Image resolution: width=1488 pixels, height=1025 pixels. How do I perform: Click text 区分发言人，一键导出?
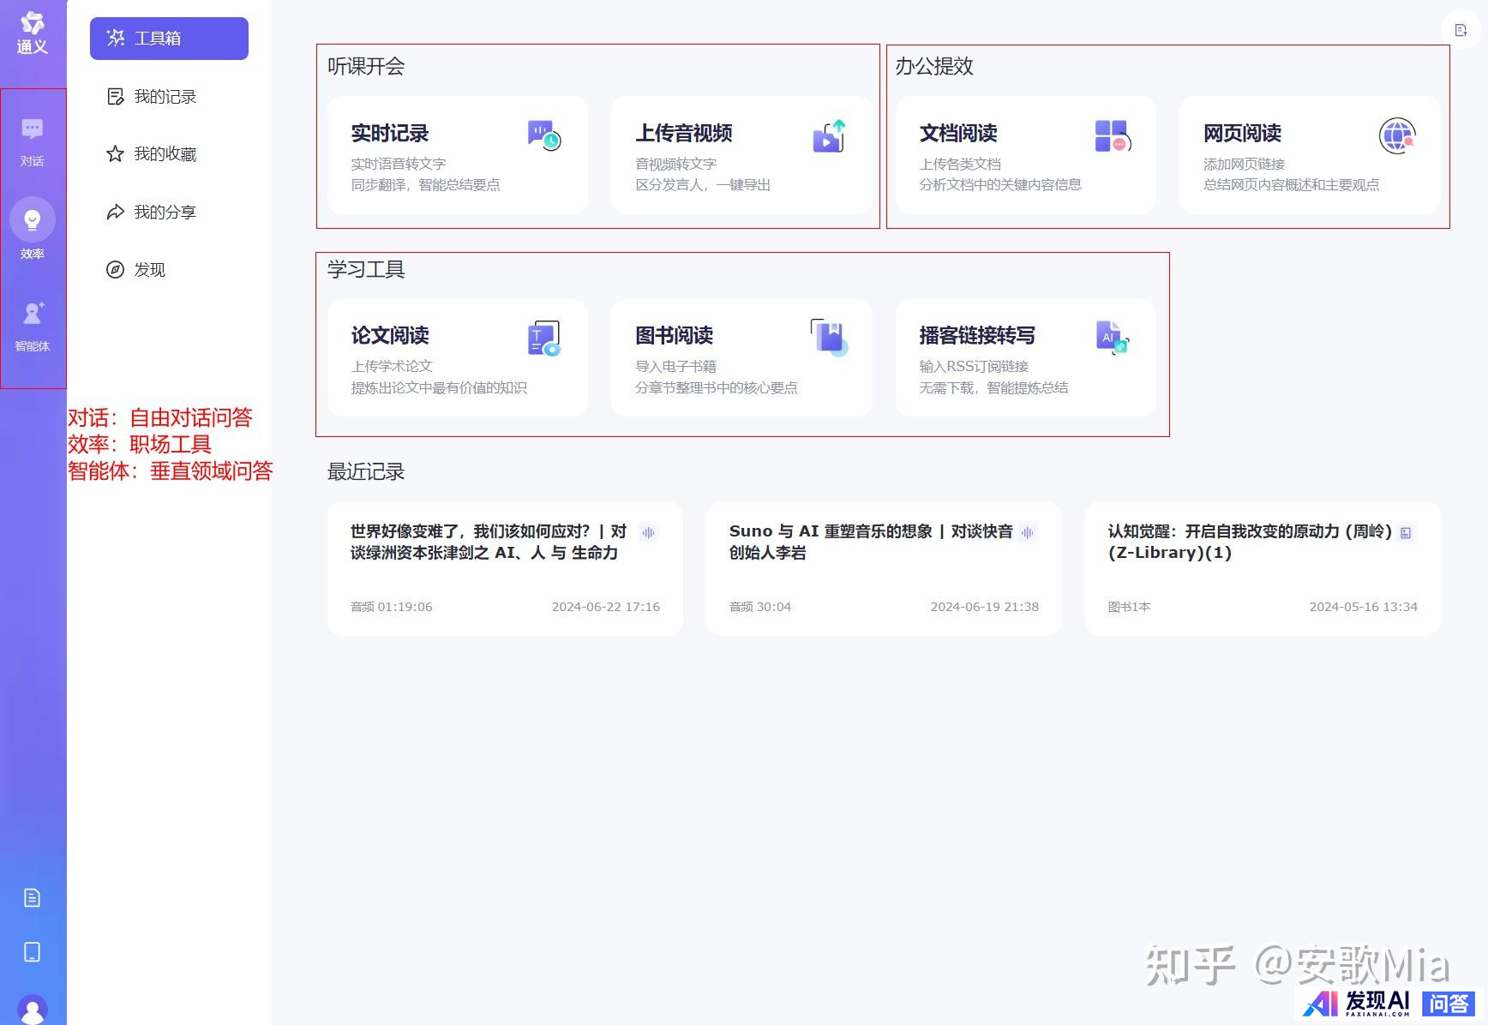[703, 185]
